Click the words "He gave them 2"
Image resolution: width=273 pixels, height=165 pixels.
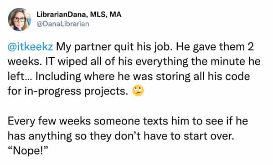tap(215, 47)
